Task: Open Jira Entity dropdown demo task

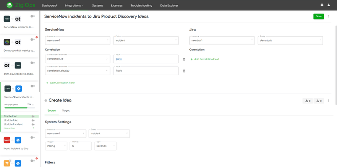Action: pos(290,41)
